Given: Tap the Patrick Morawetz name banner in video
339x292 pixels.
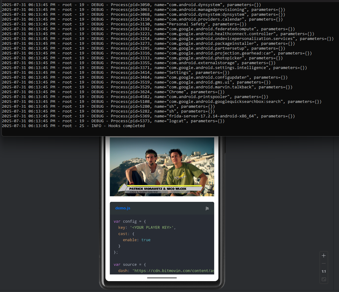Looking at the screenshot, I should click(161, 189).
